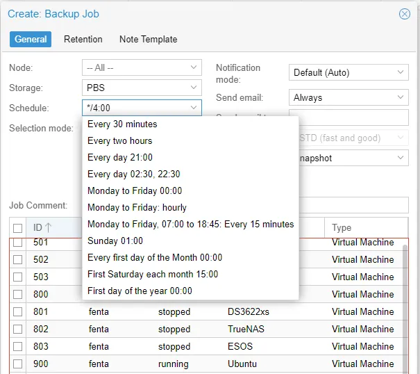Choose 'First Saturday each month 15:00'

click(x=190, y=274)
